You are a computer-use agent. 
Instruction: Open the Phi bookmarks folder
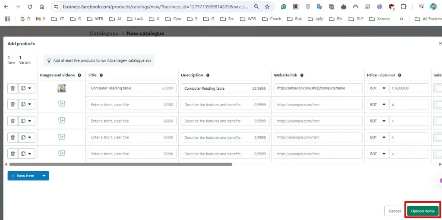336,19
